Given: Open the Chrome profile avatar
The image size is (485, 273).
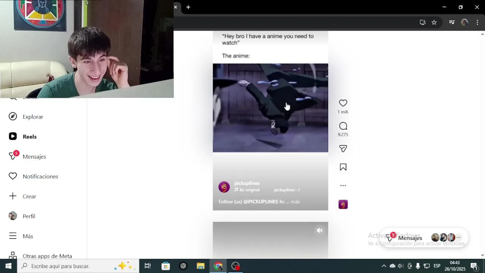Looking at the screenshot, I should tap(465, 22).
